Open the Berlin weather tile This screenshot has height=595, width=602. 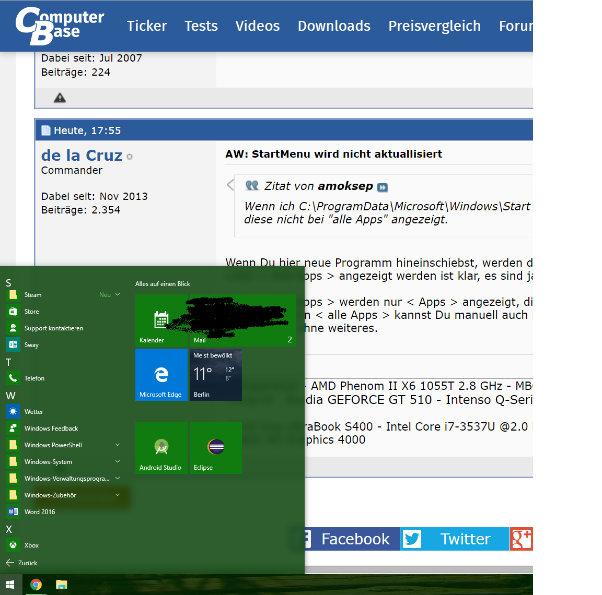coord(216,375)
